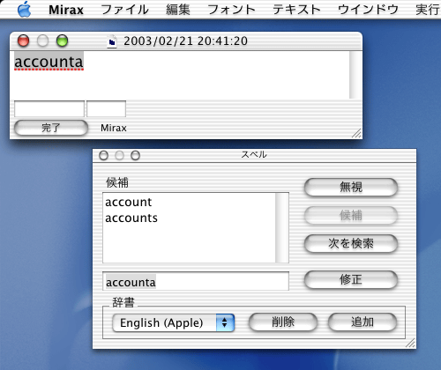Select the suggestion accounts
The image size is (441, 370).
[x=131, y=218]
